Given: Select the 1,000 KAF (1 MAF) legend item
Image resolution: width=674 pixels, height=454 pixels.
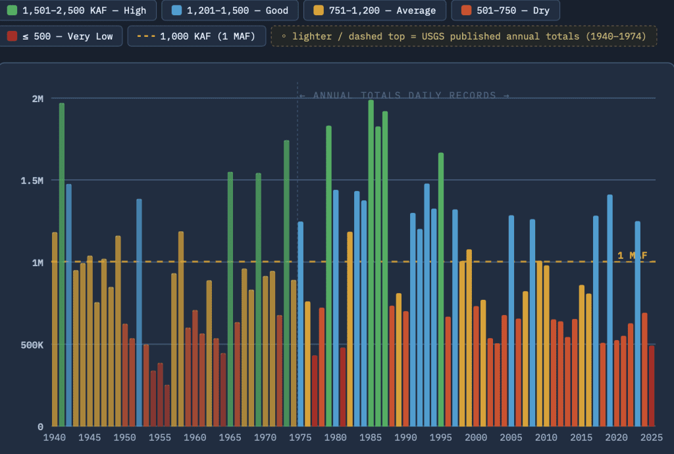Looking at the screenshot, I should (196, 36).
